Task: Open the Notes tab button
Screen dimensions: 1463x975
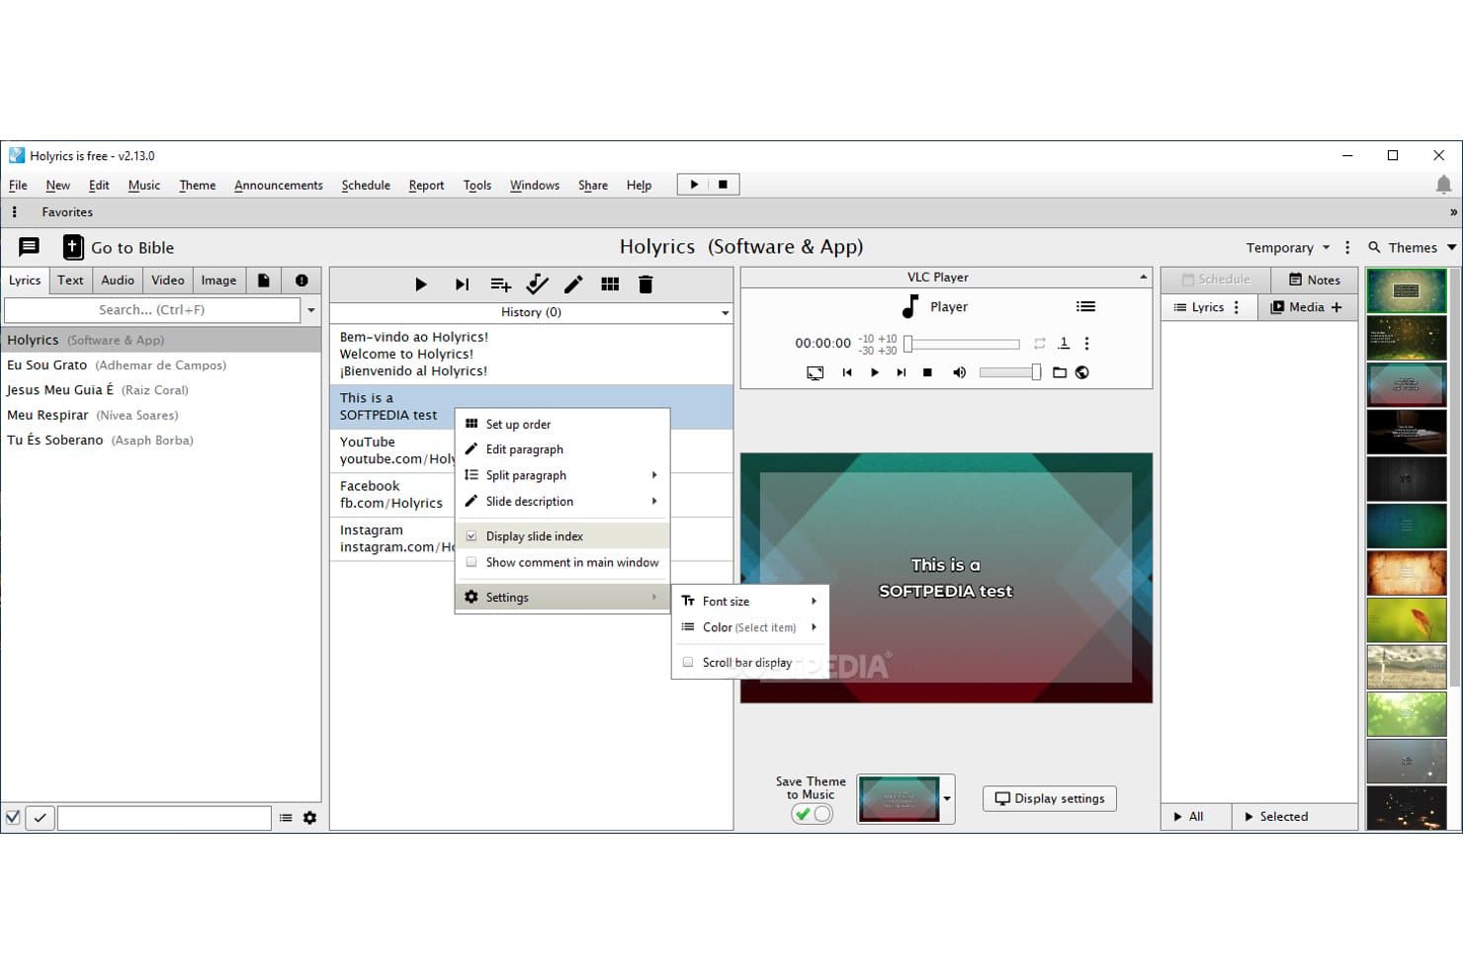Action: 1315,280
